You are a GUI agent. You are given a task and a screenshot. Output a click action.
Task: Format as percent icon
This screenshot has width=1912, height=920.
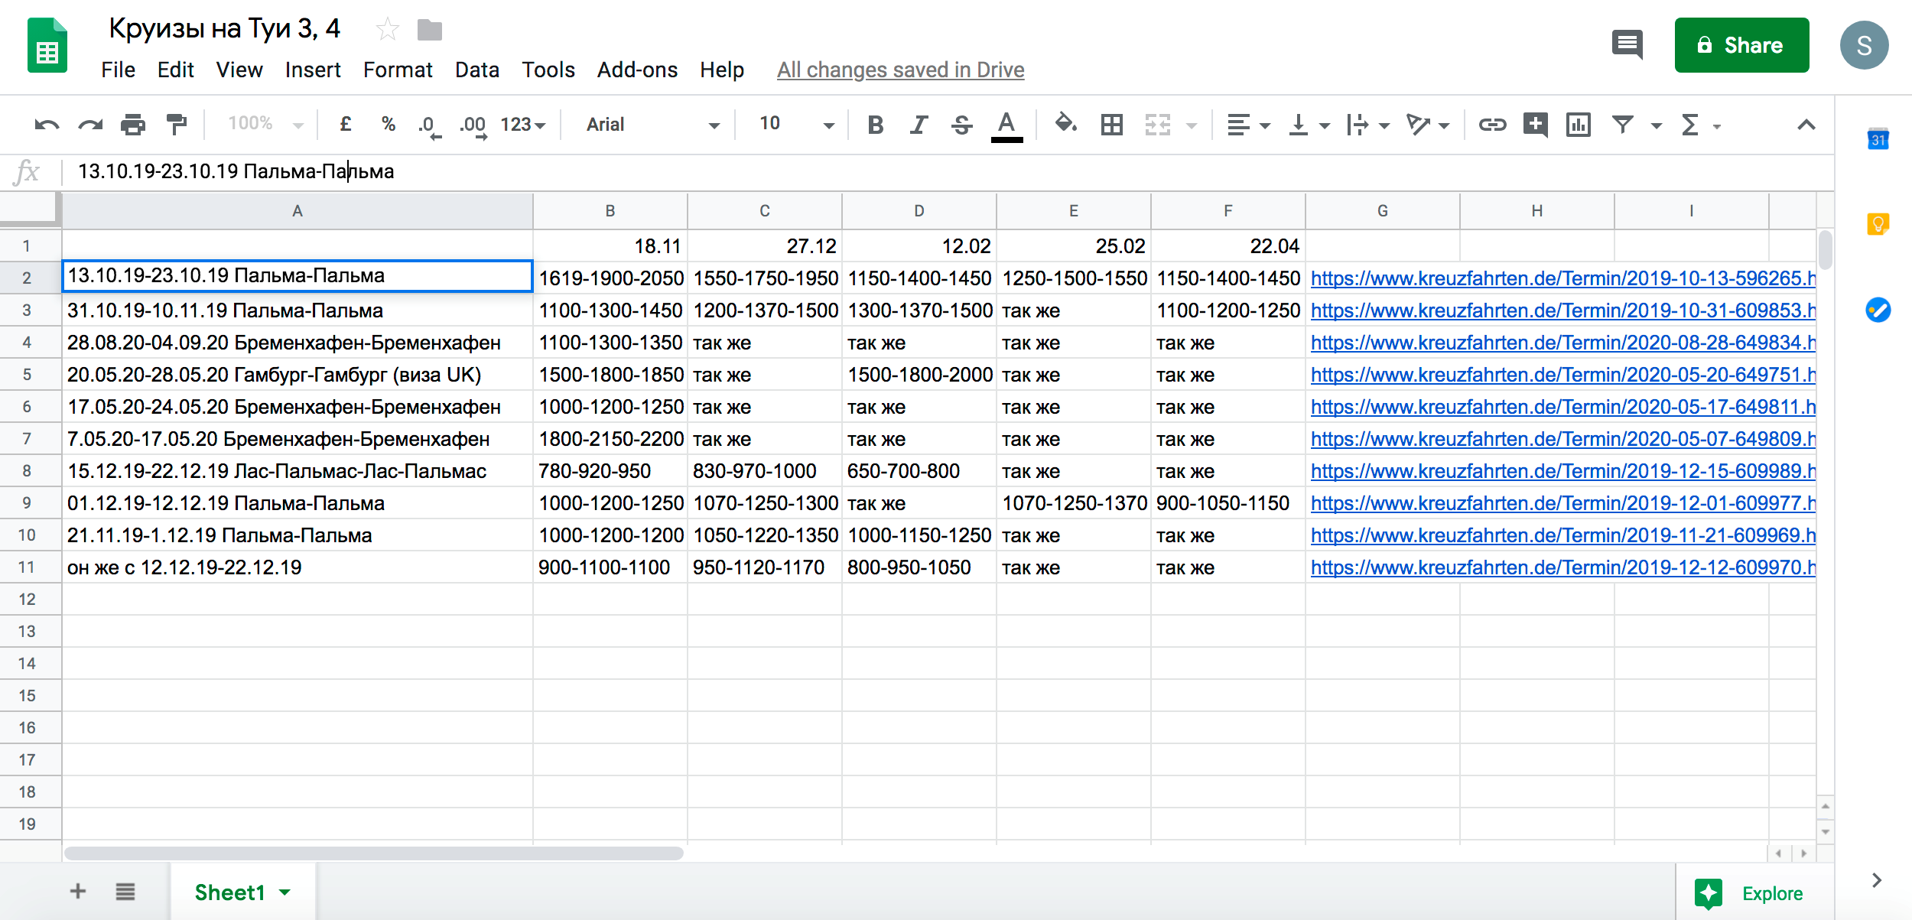(389, 124)
